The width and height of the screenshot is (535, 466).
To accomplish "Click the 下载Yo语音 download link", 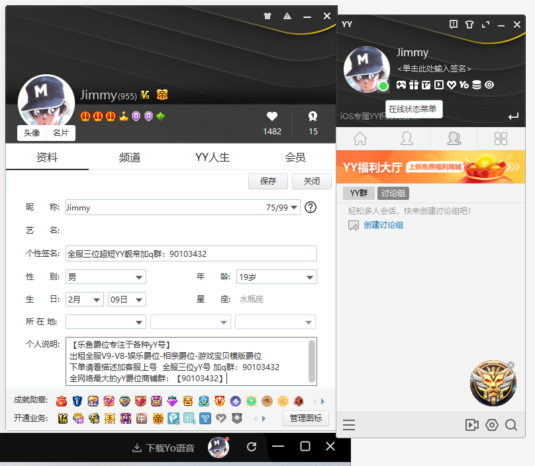I will coord(164,448).
